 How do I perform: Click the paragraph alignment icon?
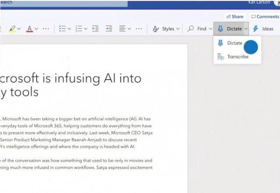122,28
